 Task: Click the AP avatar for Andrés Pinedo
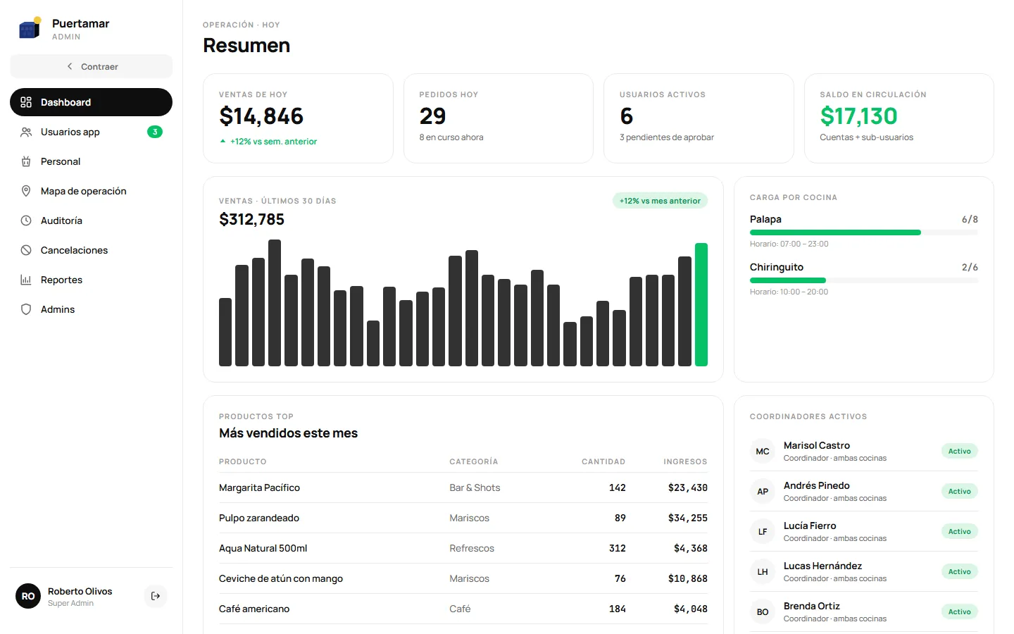[x=763, y=491]
